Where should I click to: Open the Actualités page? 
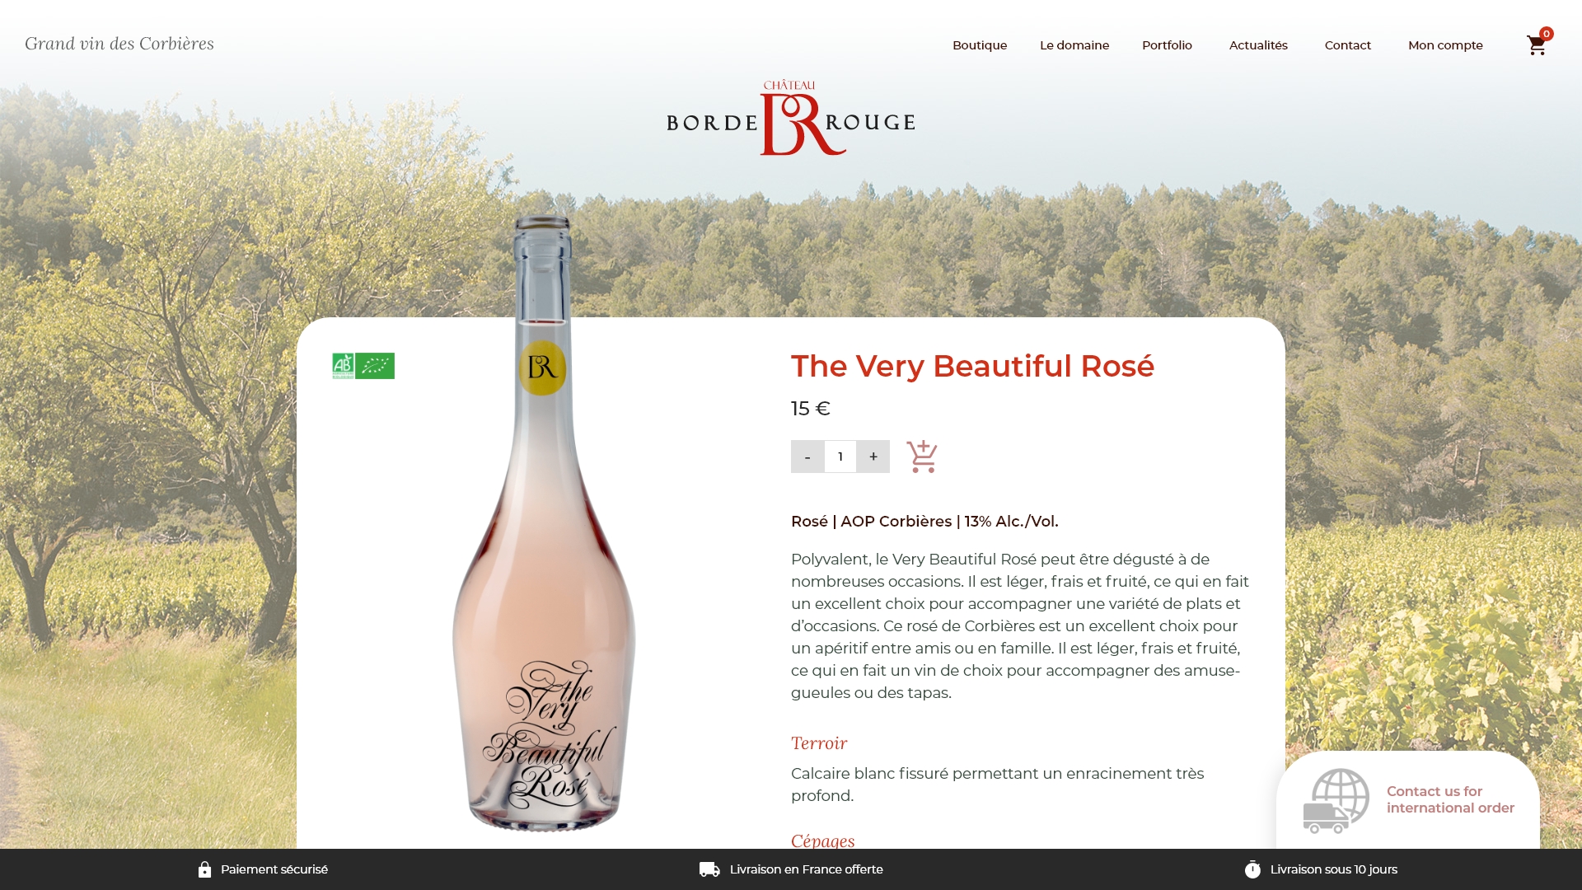pos(1258,45)
